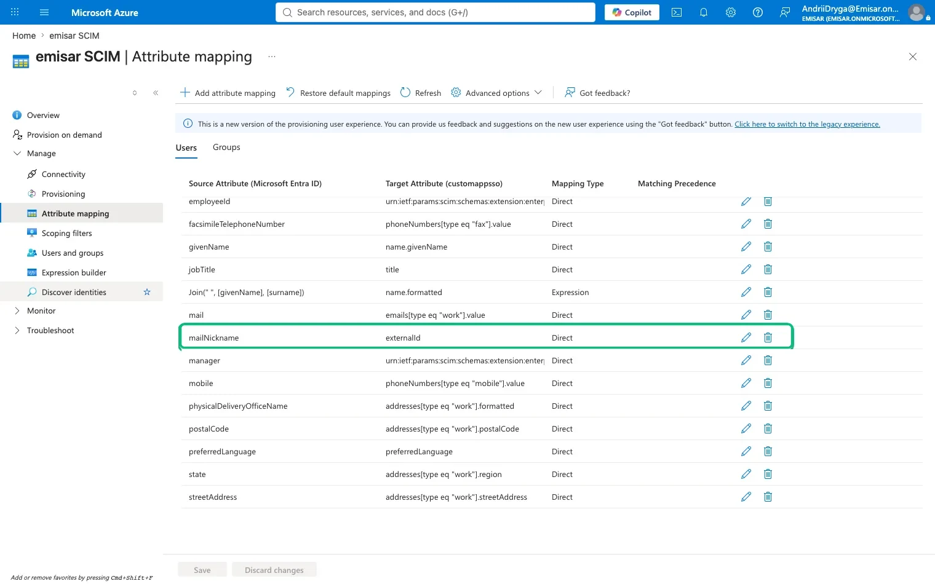Open Scoping filters

pyautogui.click(x=67, y=233)
